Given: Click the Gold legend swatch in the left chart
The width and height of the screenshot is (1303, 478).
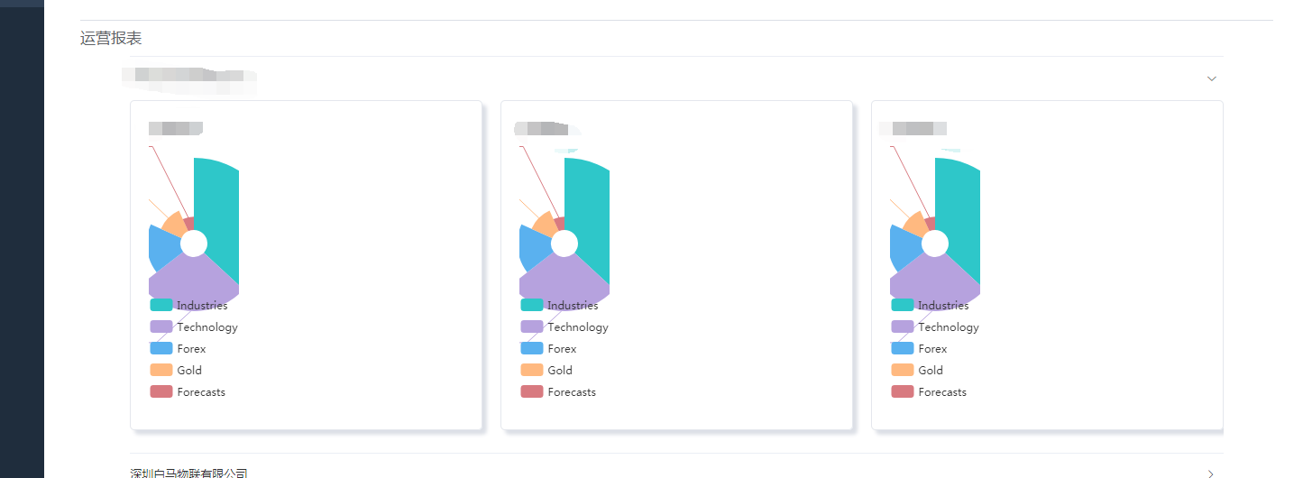Looking at the screenshot, I should pos(161,371).
